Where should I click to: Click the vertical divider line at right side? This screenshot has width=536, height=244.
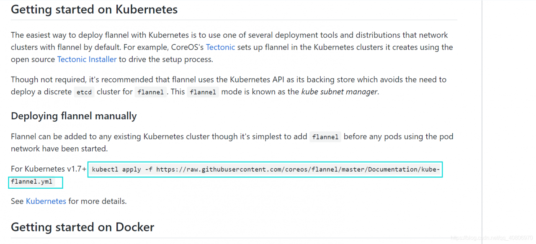(x=482, y=122)
